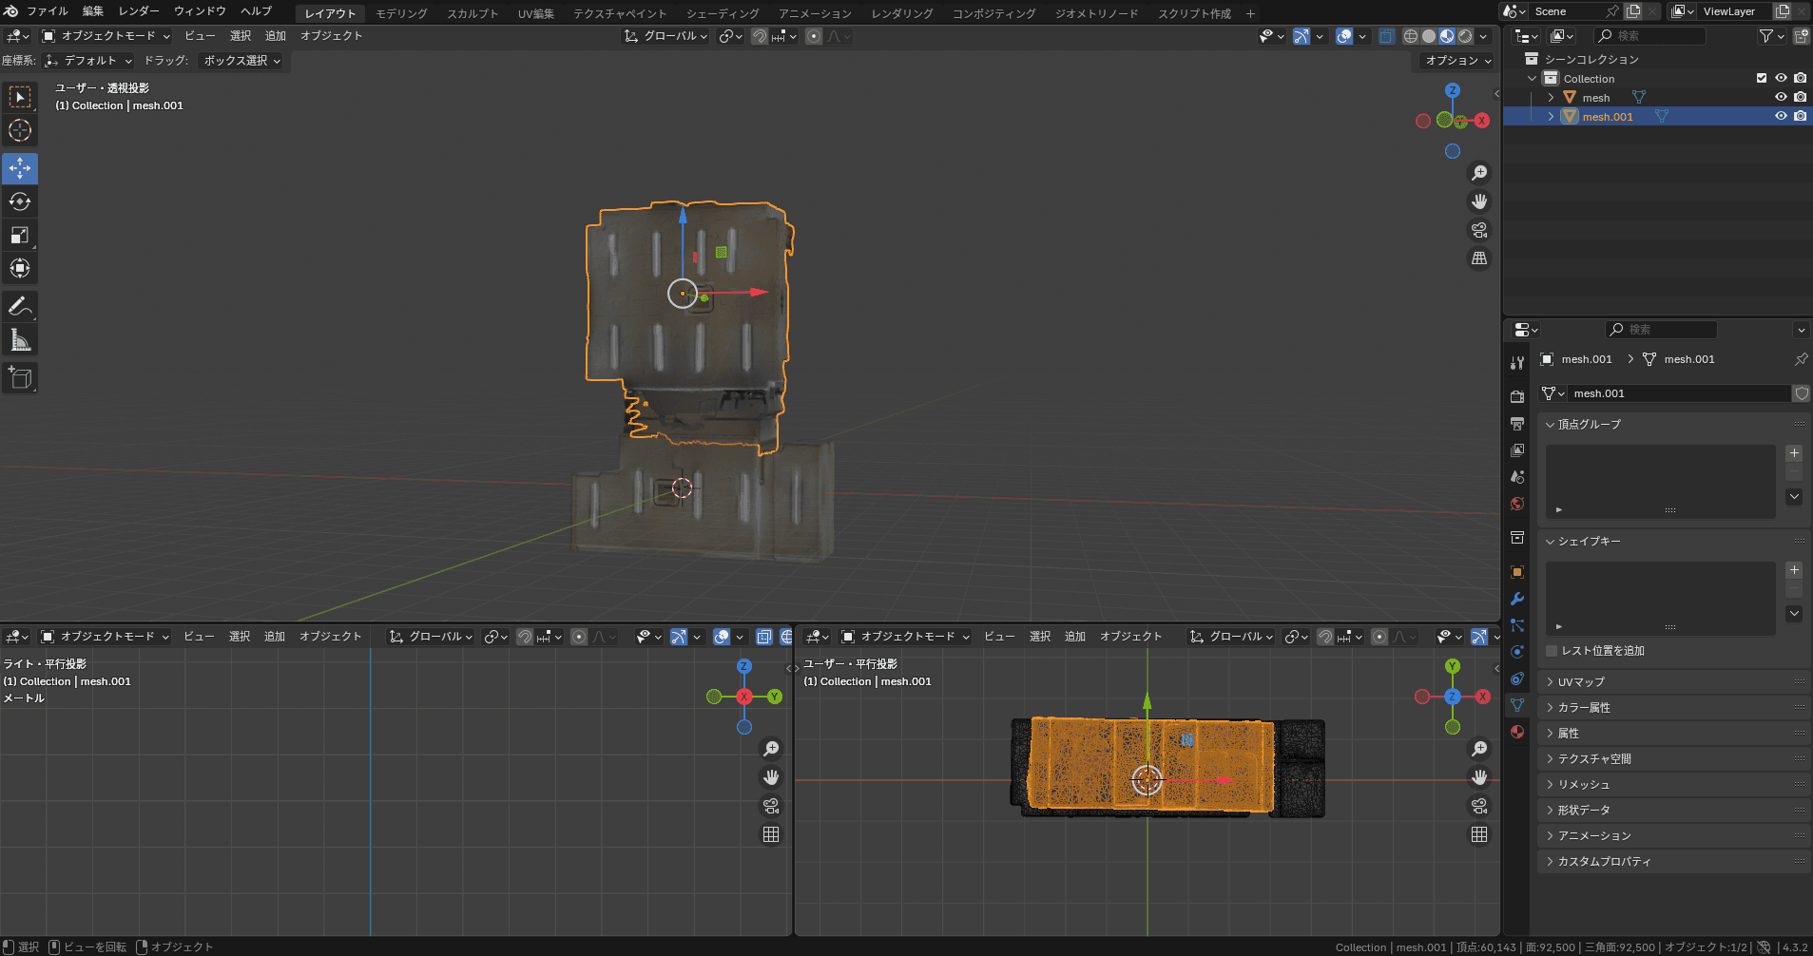This screenshot has height=956, width=1813.
Task: Select the 3D Cursor tool
Action: coord(20,130)
